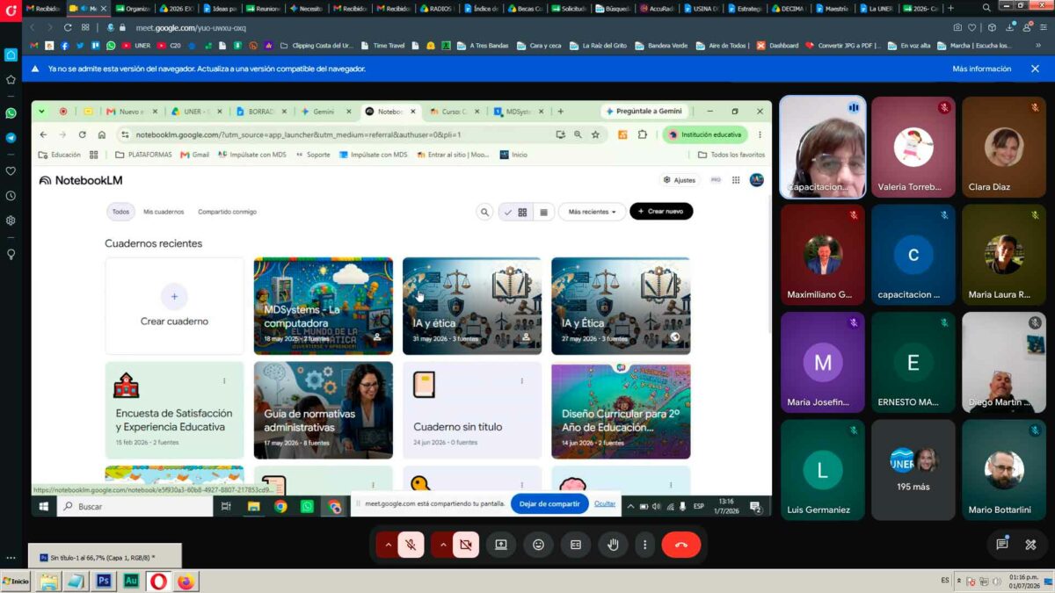1055x593 pixels.
Task: Click the Buscar search box in shared taskbar
Action: click(134, 506)
